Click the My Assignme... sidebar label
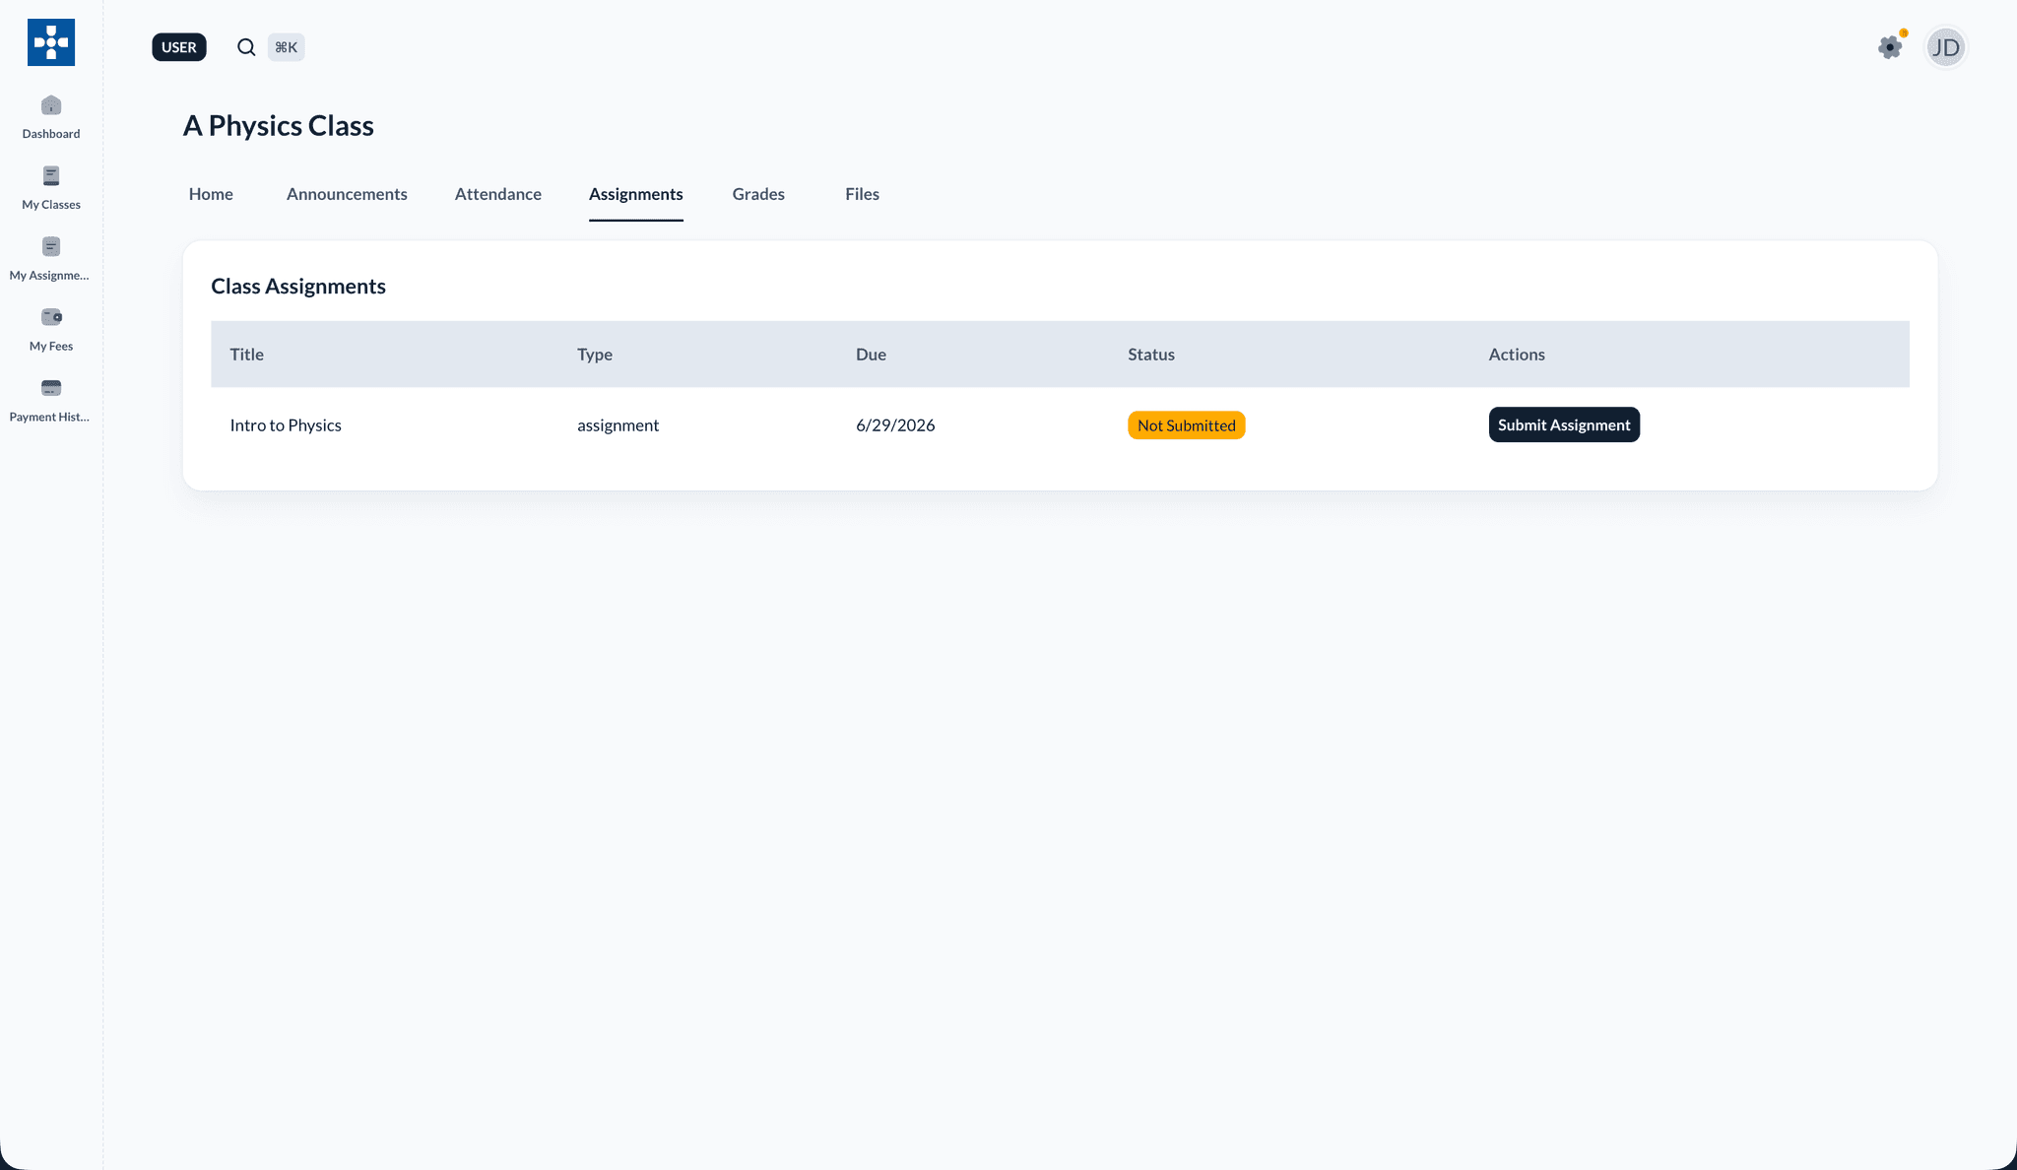2017x1170 pixels. [49, 276]
